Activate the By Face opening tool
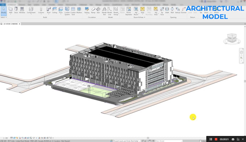This screenshot has height=142, width=246. pyautogui.click(x=162, y=11)
